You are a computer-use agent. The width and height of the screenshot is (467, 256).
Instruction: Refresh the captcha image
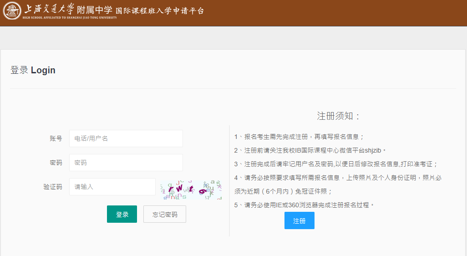[x=190, y=189]
